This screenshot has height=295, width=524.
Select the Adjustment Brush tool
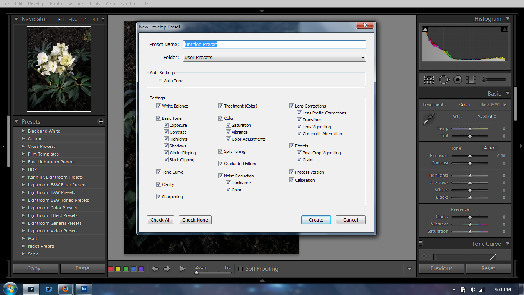[x=494, y=80]
